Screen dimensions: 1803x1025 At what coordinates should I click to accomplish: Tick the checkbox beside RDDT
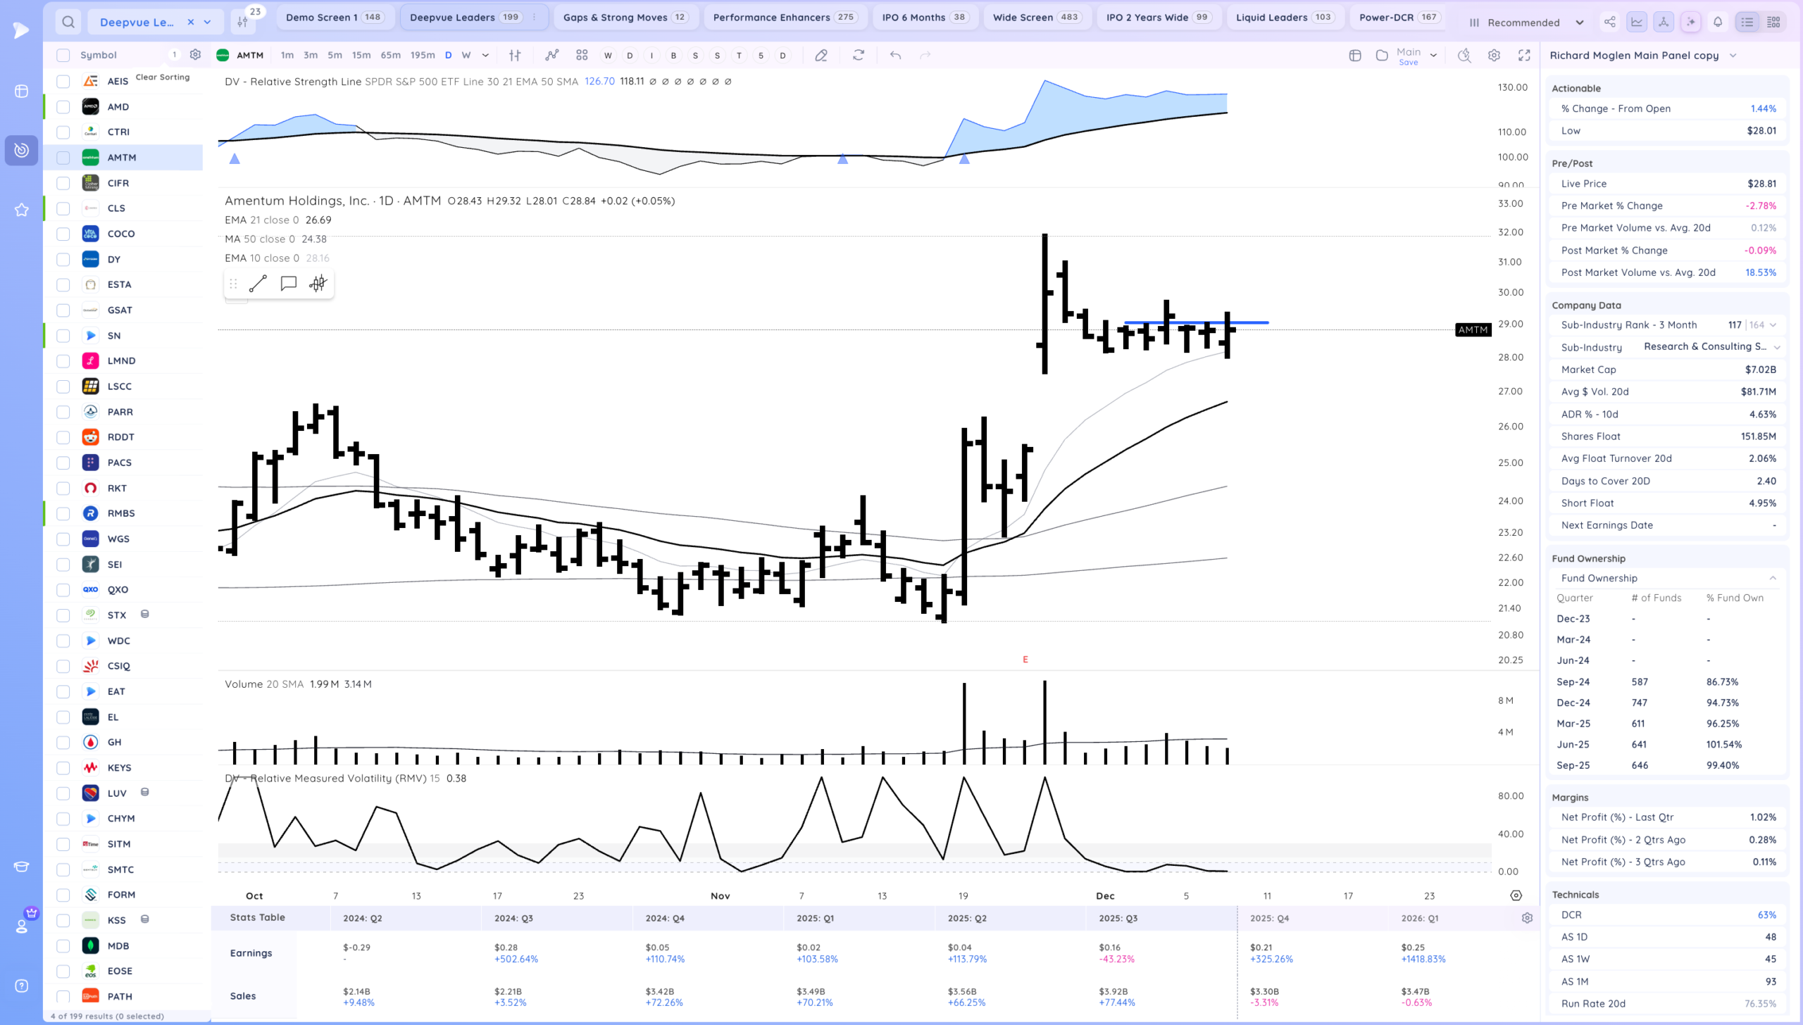tap(63, 437)
